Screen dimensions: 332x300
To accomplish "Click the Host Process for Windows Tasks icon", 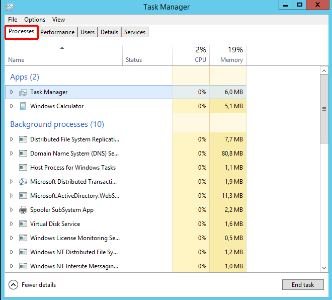I will pyautogui.click(x=23, y=168).
